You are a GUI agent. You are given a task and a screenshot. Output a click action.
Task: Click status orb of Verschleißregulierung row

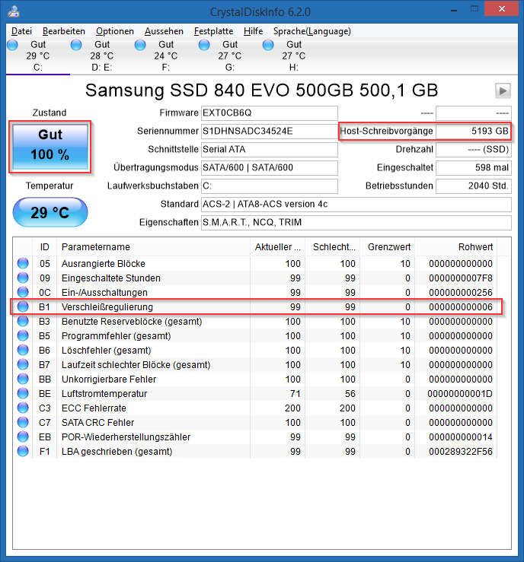(x=23, y=306)
